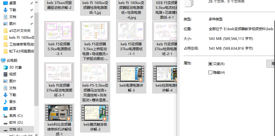Select keb f5变频器 37kw驱动电路图纸-3-1 thumbnail
Image resolution: width=275 pixels, height=136 pixels.
pos(59,73)
